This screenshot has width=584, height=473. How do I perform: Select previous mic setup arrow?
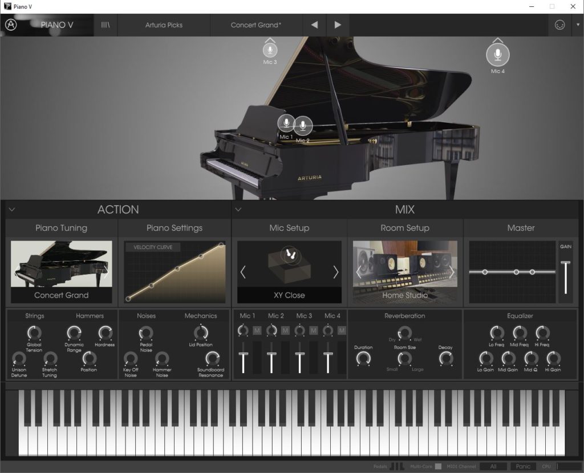point(243,272)
